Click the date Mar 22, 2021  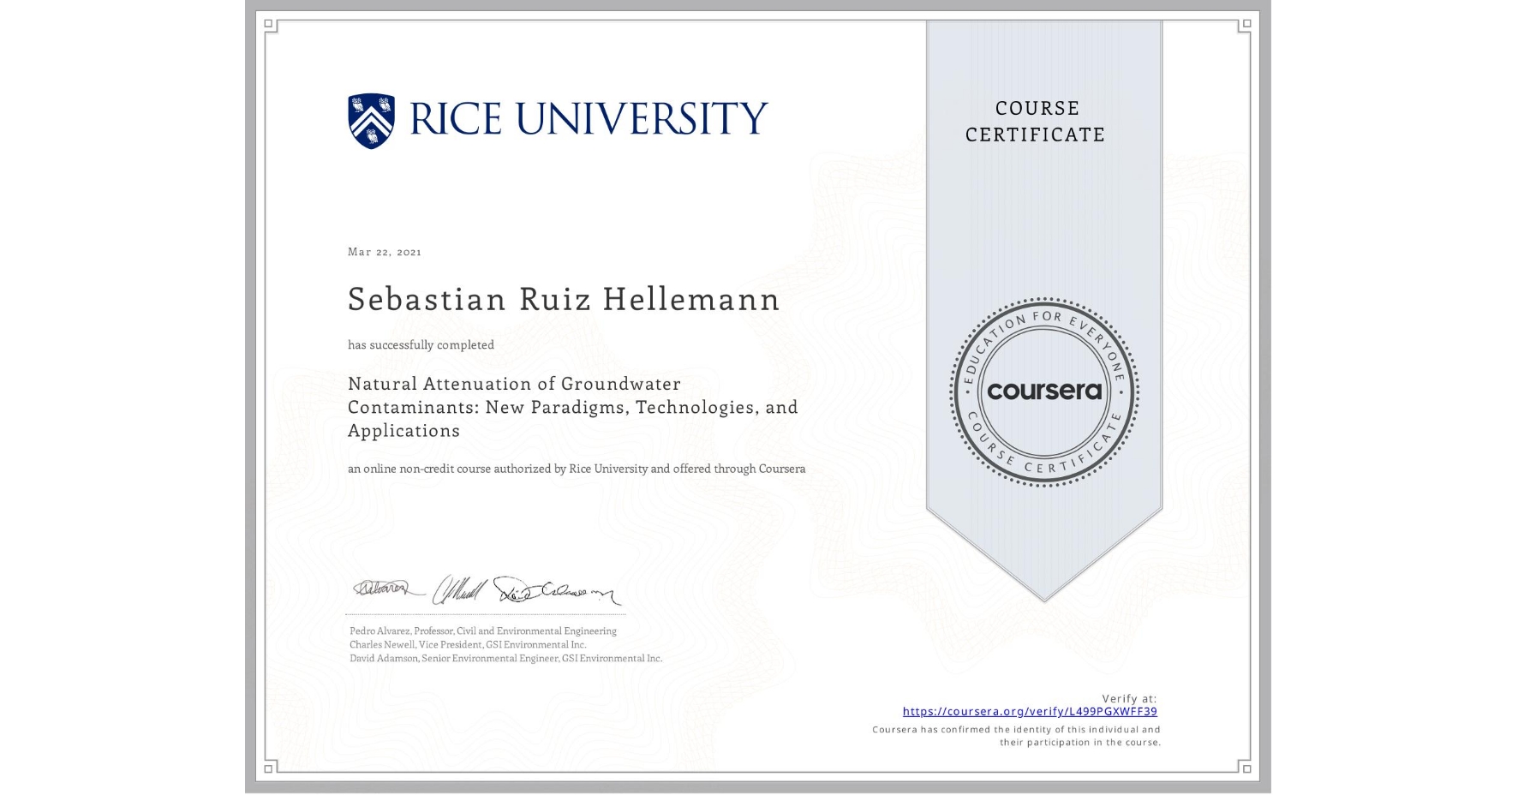pyautogui.click(x=383, y=252)
